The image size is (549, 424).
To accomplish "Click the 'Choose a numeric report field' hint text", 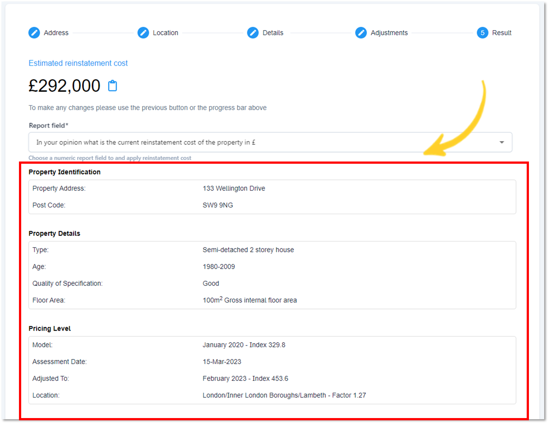I will click(110, 158).
